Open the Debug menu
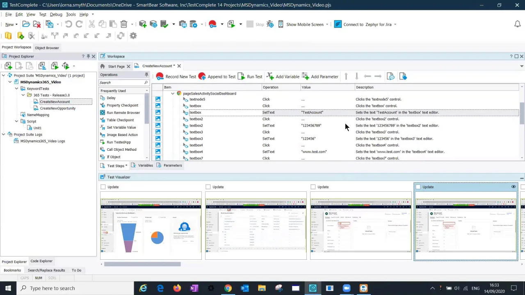Image resolution: width=525 pixels, height=295 pixels. [56, 14]
